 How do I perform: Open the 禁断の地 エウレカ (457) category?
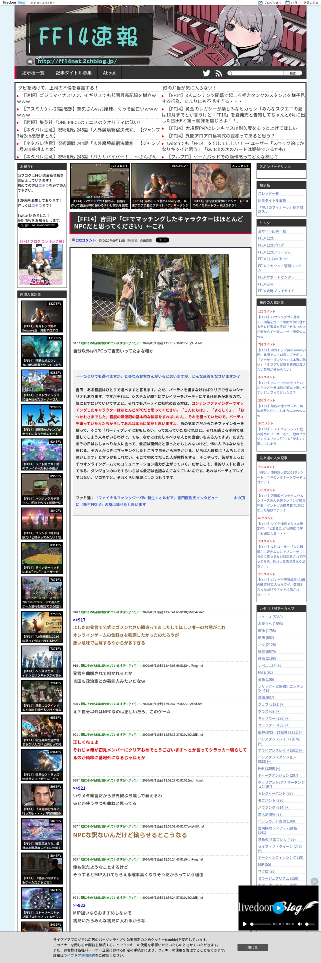pyautogui.click(x=276, y=839)
